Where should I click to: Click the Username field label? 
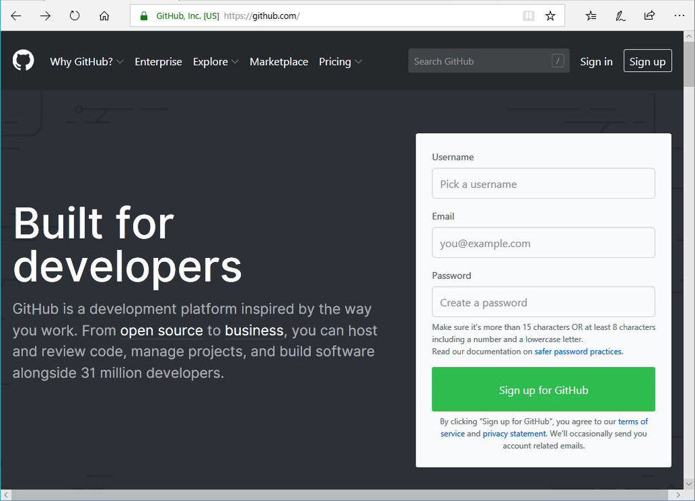point(453,157)
